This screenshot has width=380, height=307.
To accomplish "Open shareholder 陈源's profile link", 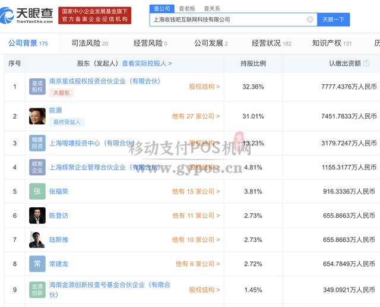I will point(55,110).
